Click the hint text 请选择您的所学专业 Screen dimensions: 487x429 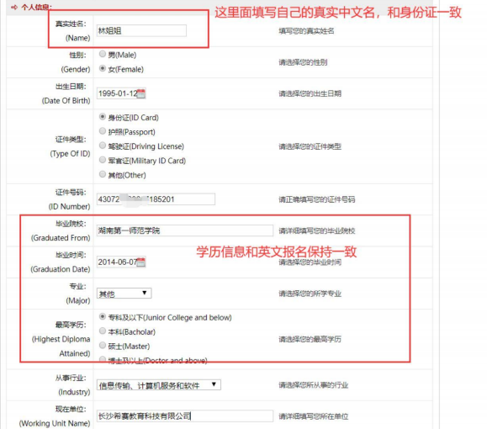pyautogui.click(x=310, y=294)
